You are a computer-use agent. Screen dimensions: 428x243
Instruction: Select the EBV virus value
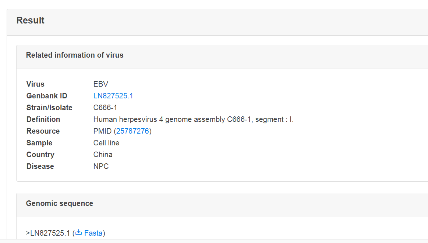pos(101,84)
